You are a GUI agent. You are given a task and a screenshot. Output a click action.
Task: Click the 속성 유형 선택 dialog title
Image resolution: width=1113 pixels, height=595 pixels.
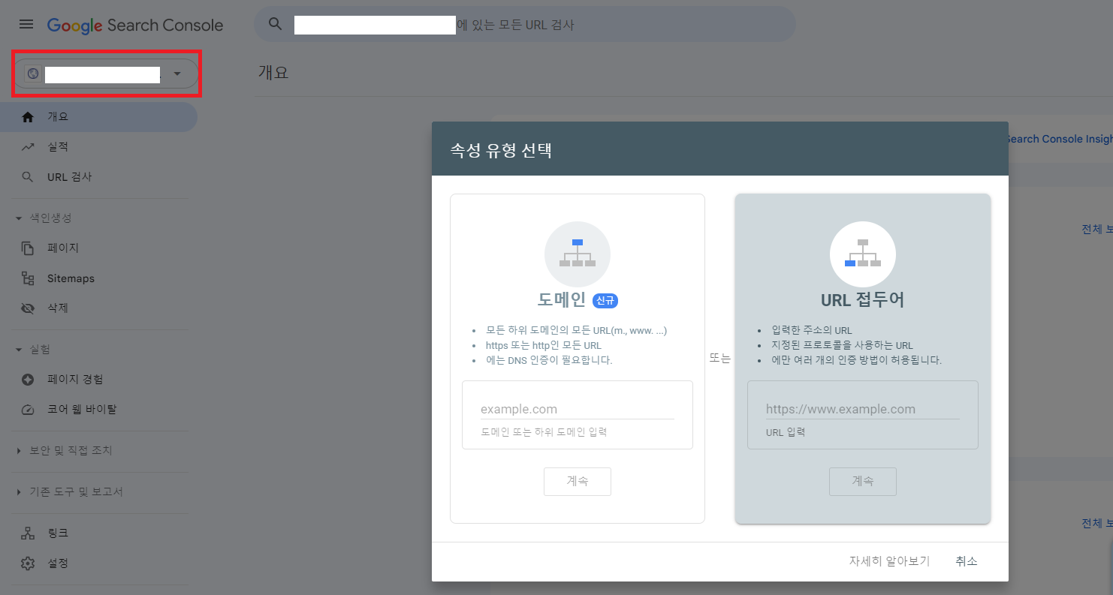click(501, 149)
